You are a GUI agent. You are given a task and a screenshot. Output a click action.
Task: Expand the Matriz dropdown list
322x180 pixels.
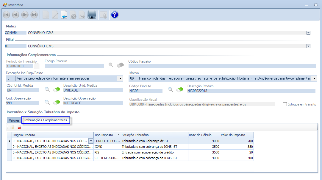coord(308,33)
